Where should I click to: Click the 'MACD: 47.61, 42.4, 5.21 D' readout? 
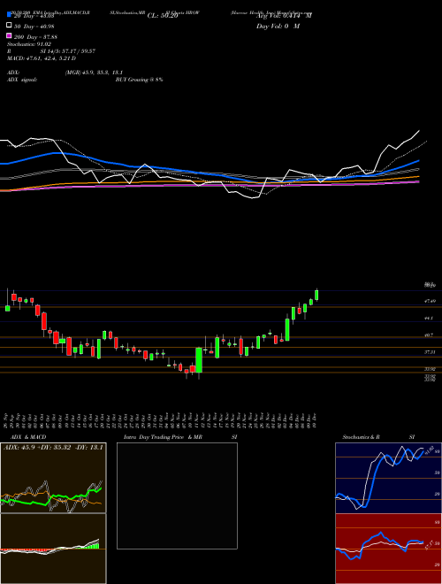(x=42, y=58)
